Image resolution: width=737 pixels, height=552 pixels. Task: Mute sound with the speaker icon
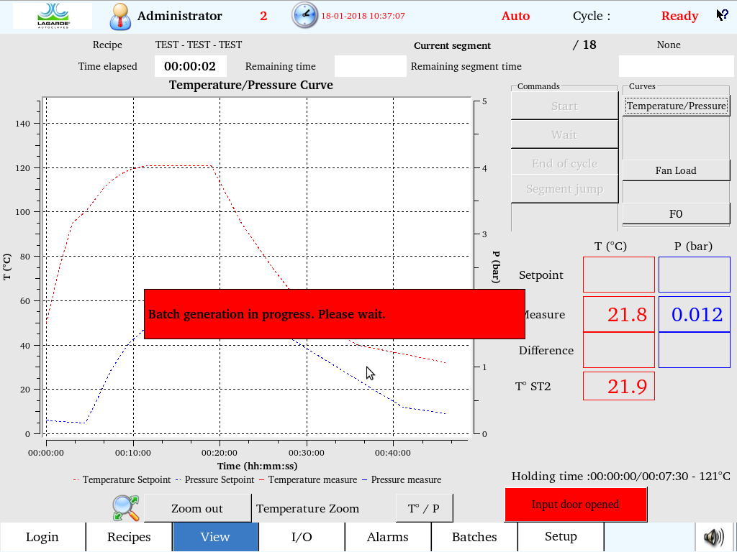(713, 537)
